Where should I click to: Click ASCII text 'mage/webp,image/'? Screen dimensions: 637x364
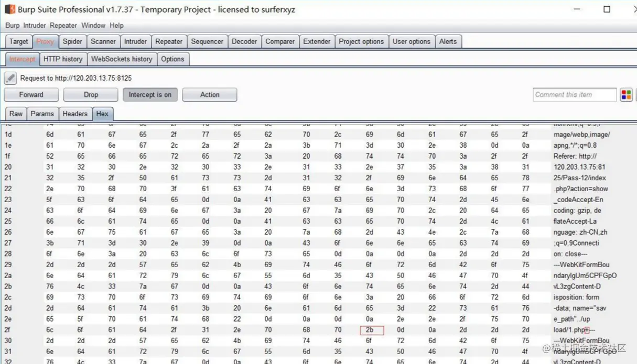tap(581, 135)
